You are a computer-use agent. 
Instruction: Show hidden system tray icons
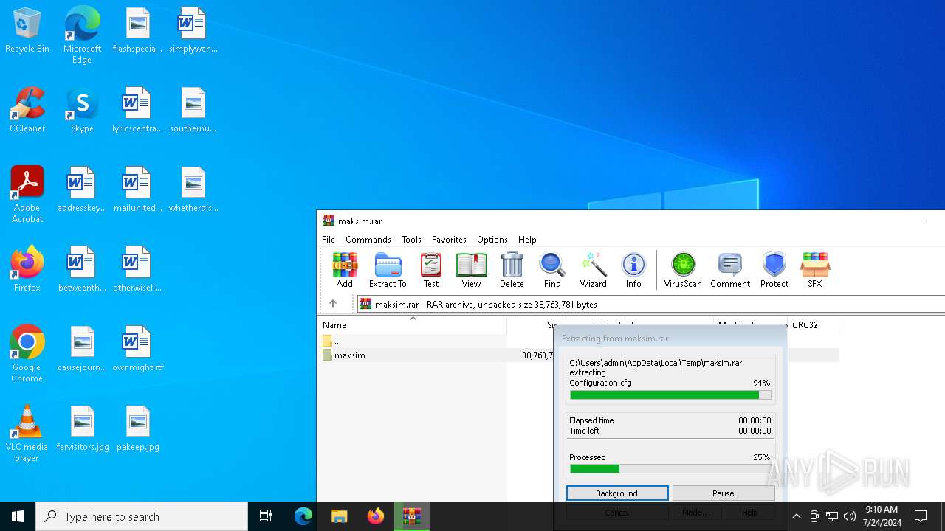(796, 516)
